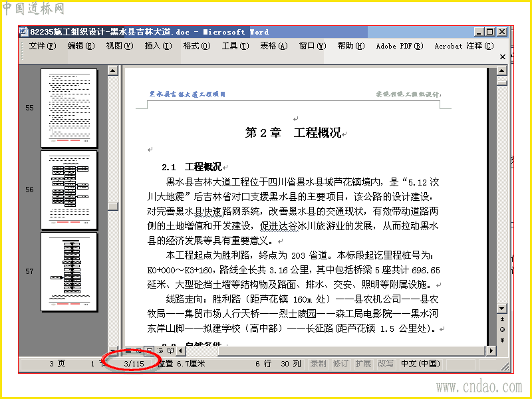
Task: Jump to previous page with double-up arrow
Action: [x=502, y=319]
